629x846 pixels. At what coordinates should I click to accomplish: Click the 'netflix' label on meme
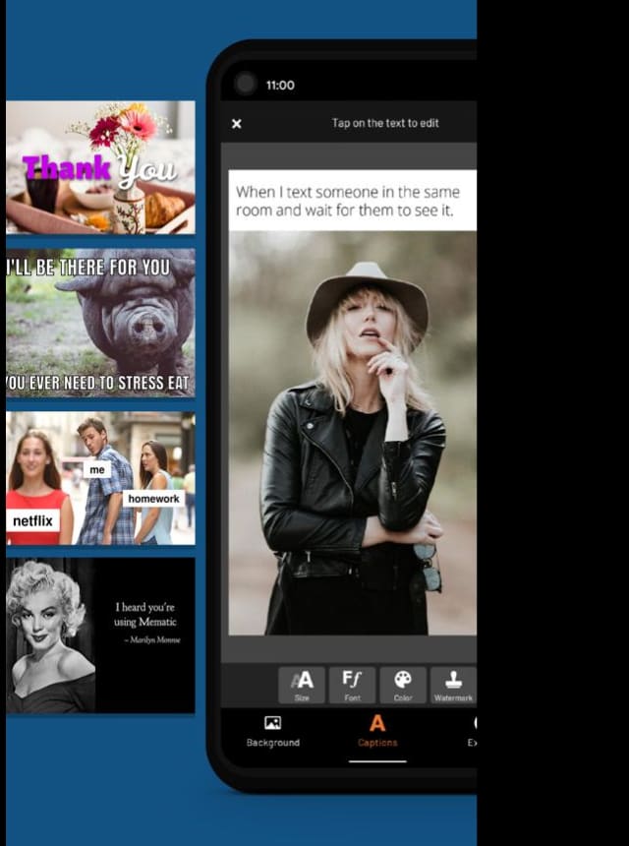33,520
